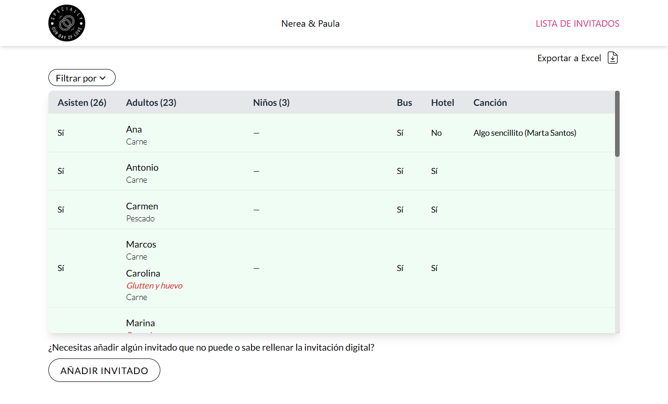
Task: Click the Hotel value Sí in Antonio's row
Action: click(x=434, y=171)
